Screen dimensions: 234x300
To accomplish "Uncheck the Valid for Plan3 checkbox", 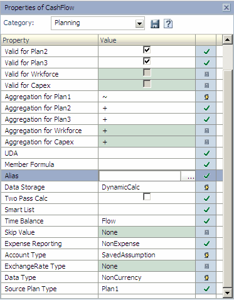I will point(147,62).
